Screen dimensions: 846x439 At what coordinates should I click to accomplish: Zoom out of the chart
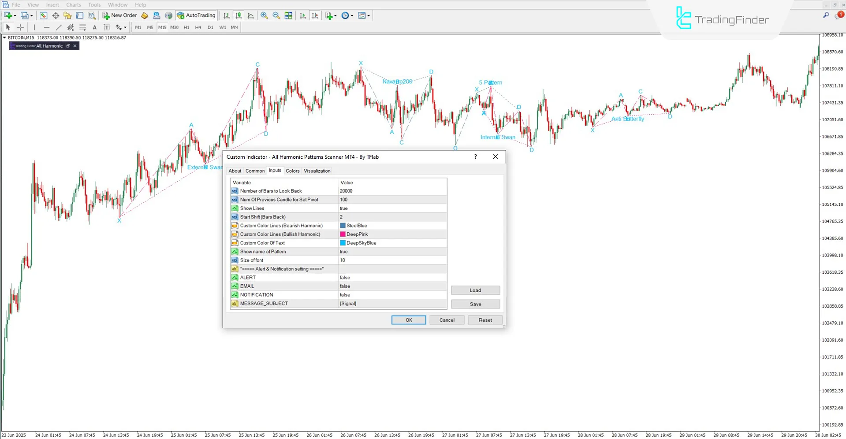coord(276,15)
